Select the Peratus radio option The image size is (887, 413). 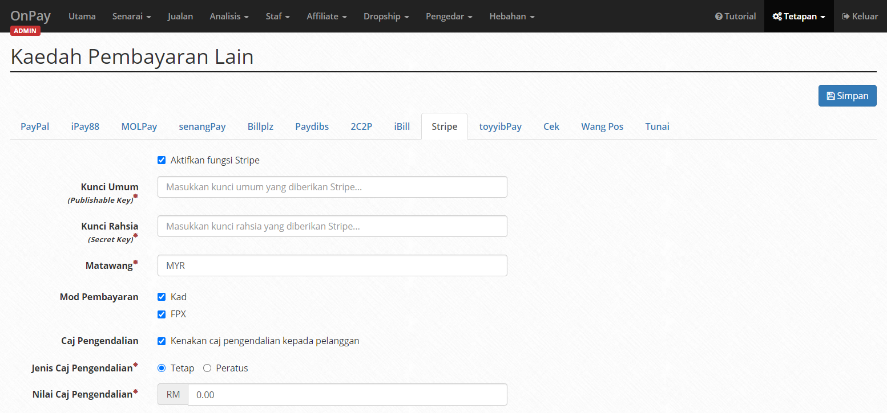pyautogui.click(x=207, y=368)
